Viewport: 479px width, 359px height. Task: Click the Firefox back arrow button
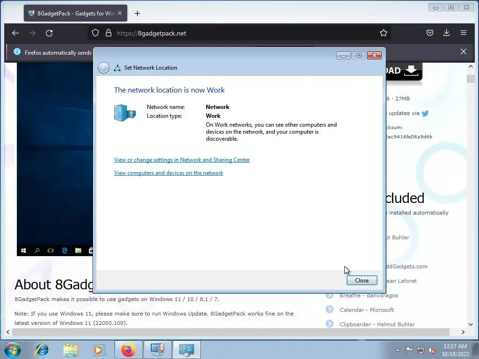(x=15, y=33)
